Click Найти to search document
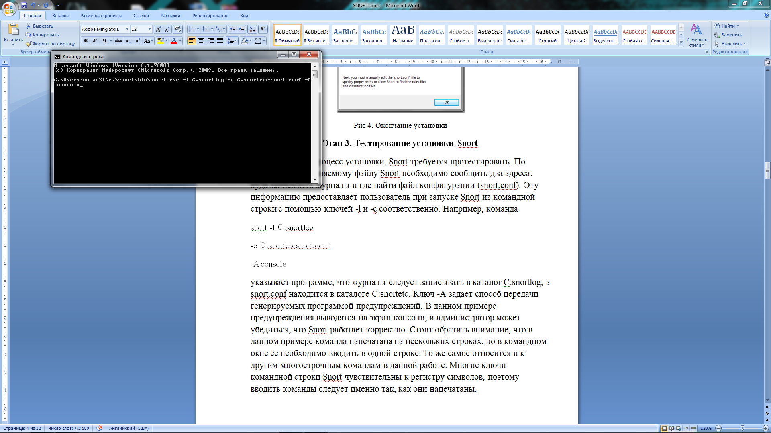Screen dimensions: 771x433 726,26
